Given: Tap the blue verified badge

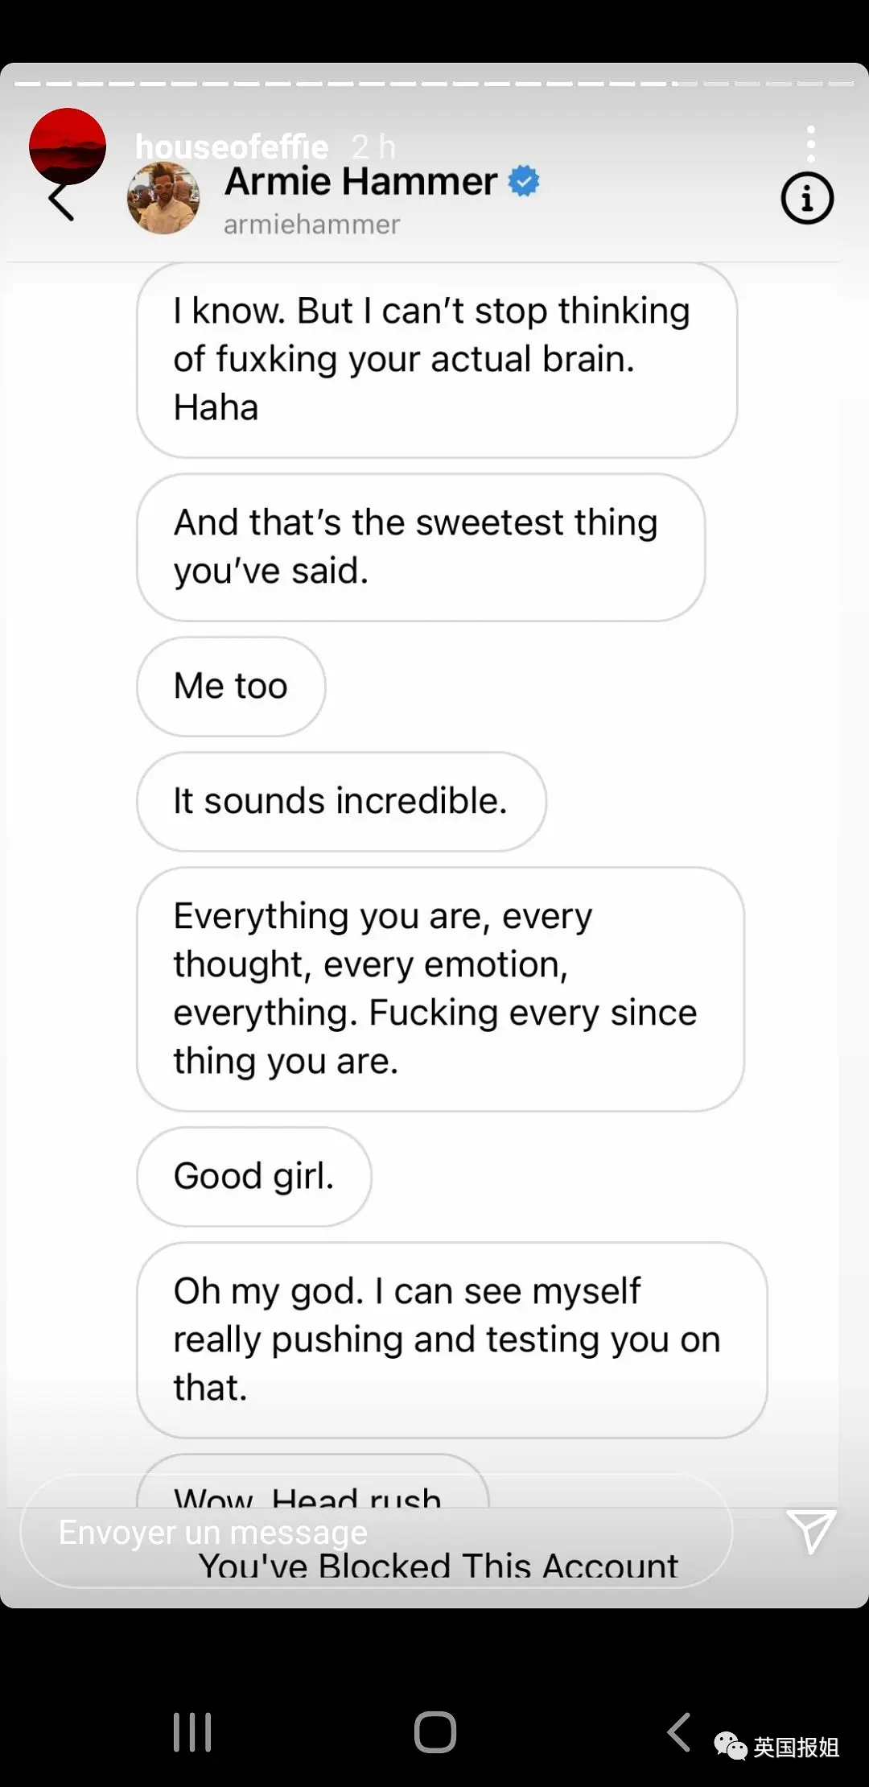Looking at the screenshot, I should [524, 181].
